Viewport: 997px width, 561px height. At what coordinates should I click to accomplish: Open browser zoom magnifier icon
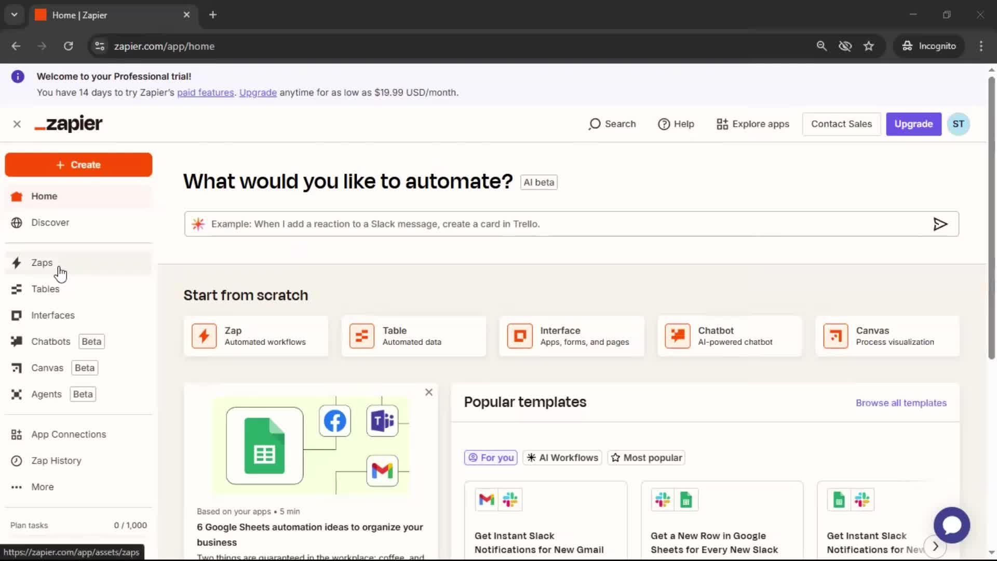pyautogui.click(x=821, y=46)
